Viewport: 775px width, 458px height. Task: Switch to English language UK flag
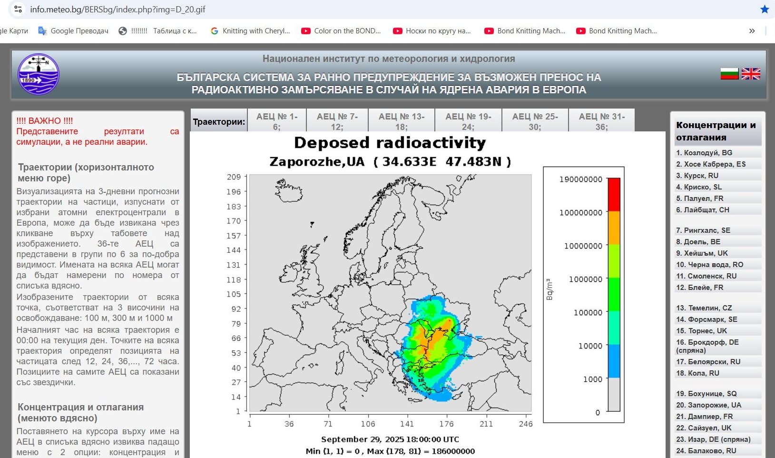[x=751, y=74]
